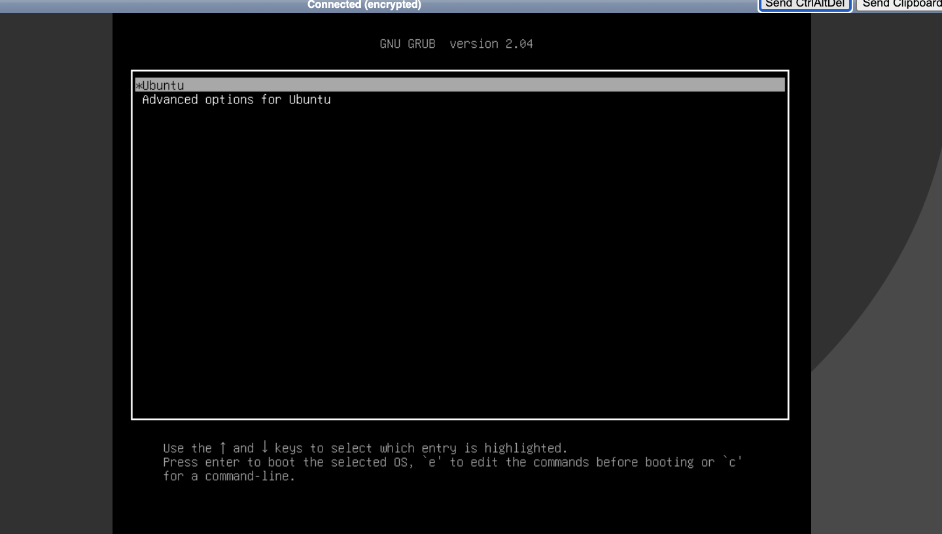Image resolution: width=942 pixels, height=534 pixels.
Task: Click the Connected (encrypted) status text
Action: pos(364,5)
